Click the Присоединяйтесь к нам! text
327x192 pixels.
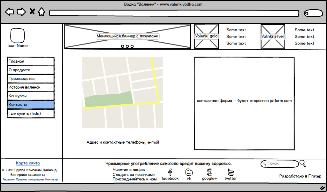click(135, 179)
